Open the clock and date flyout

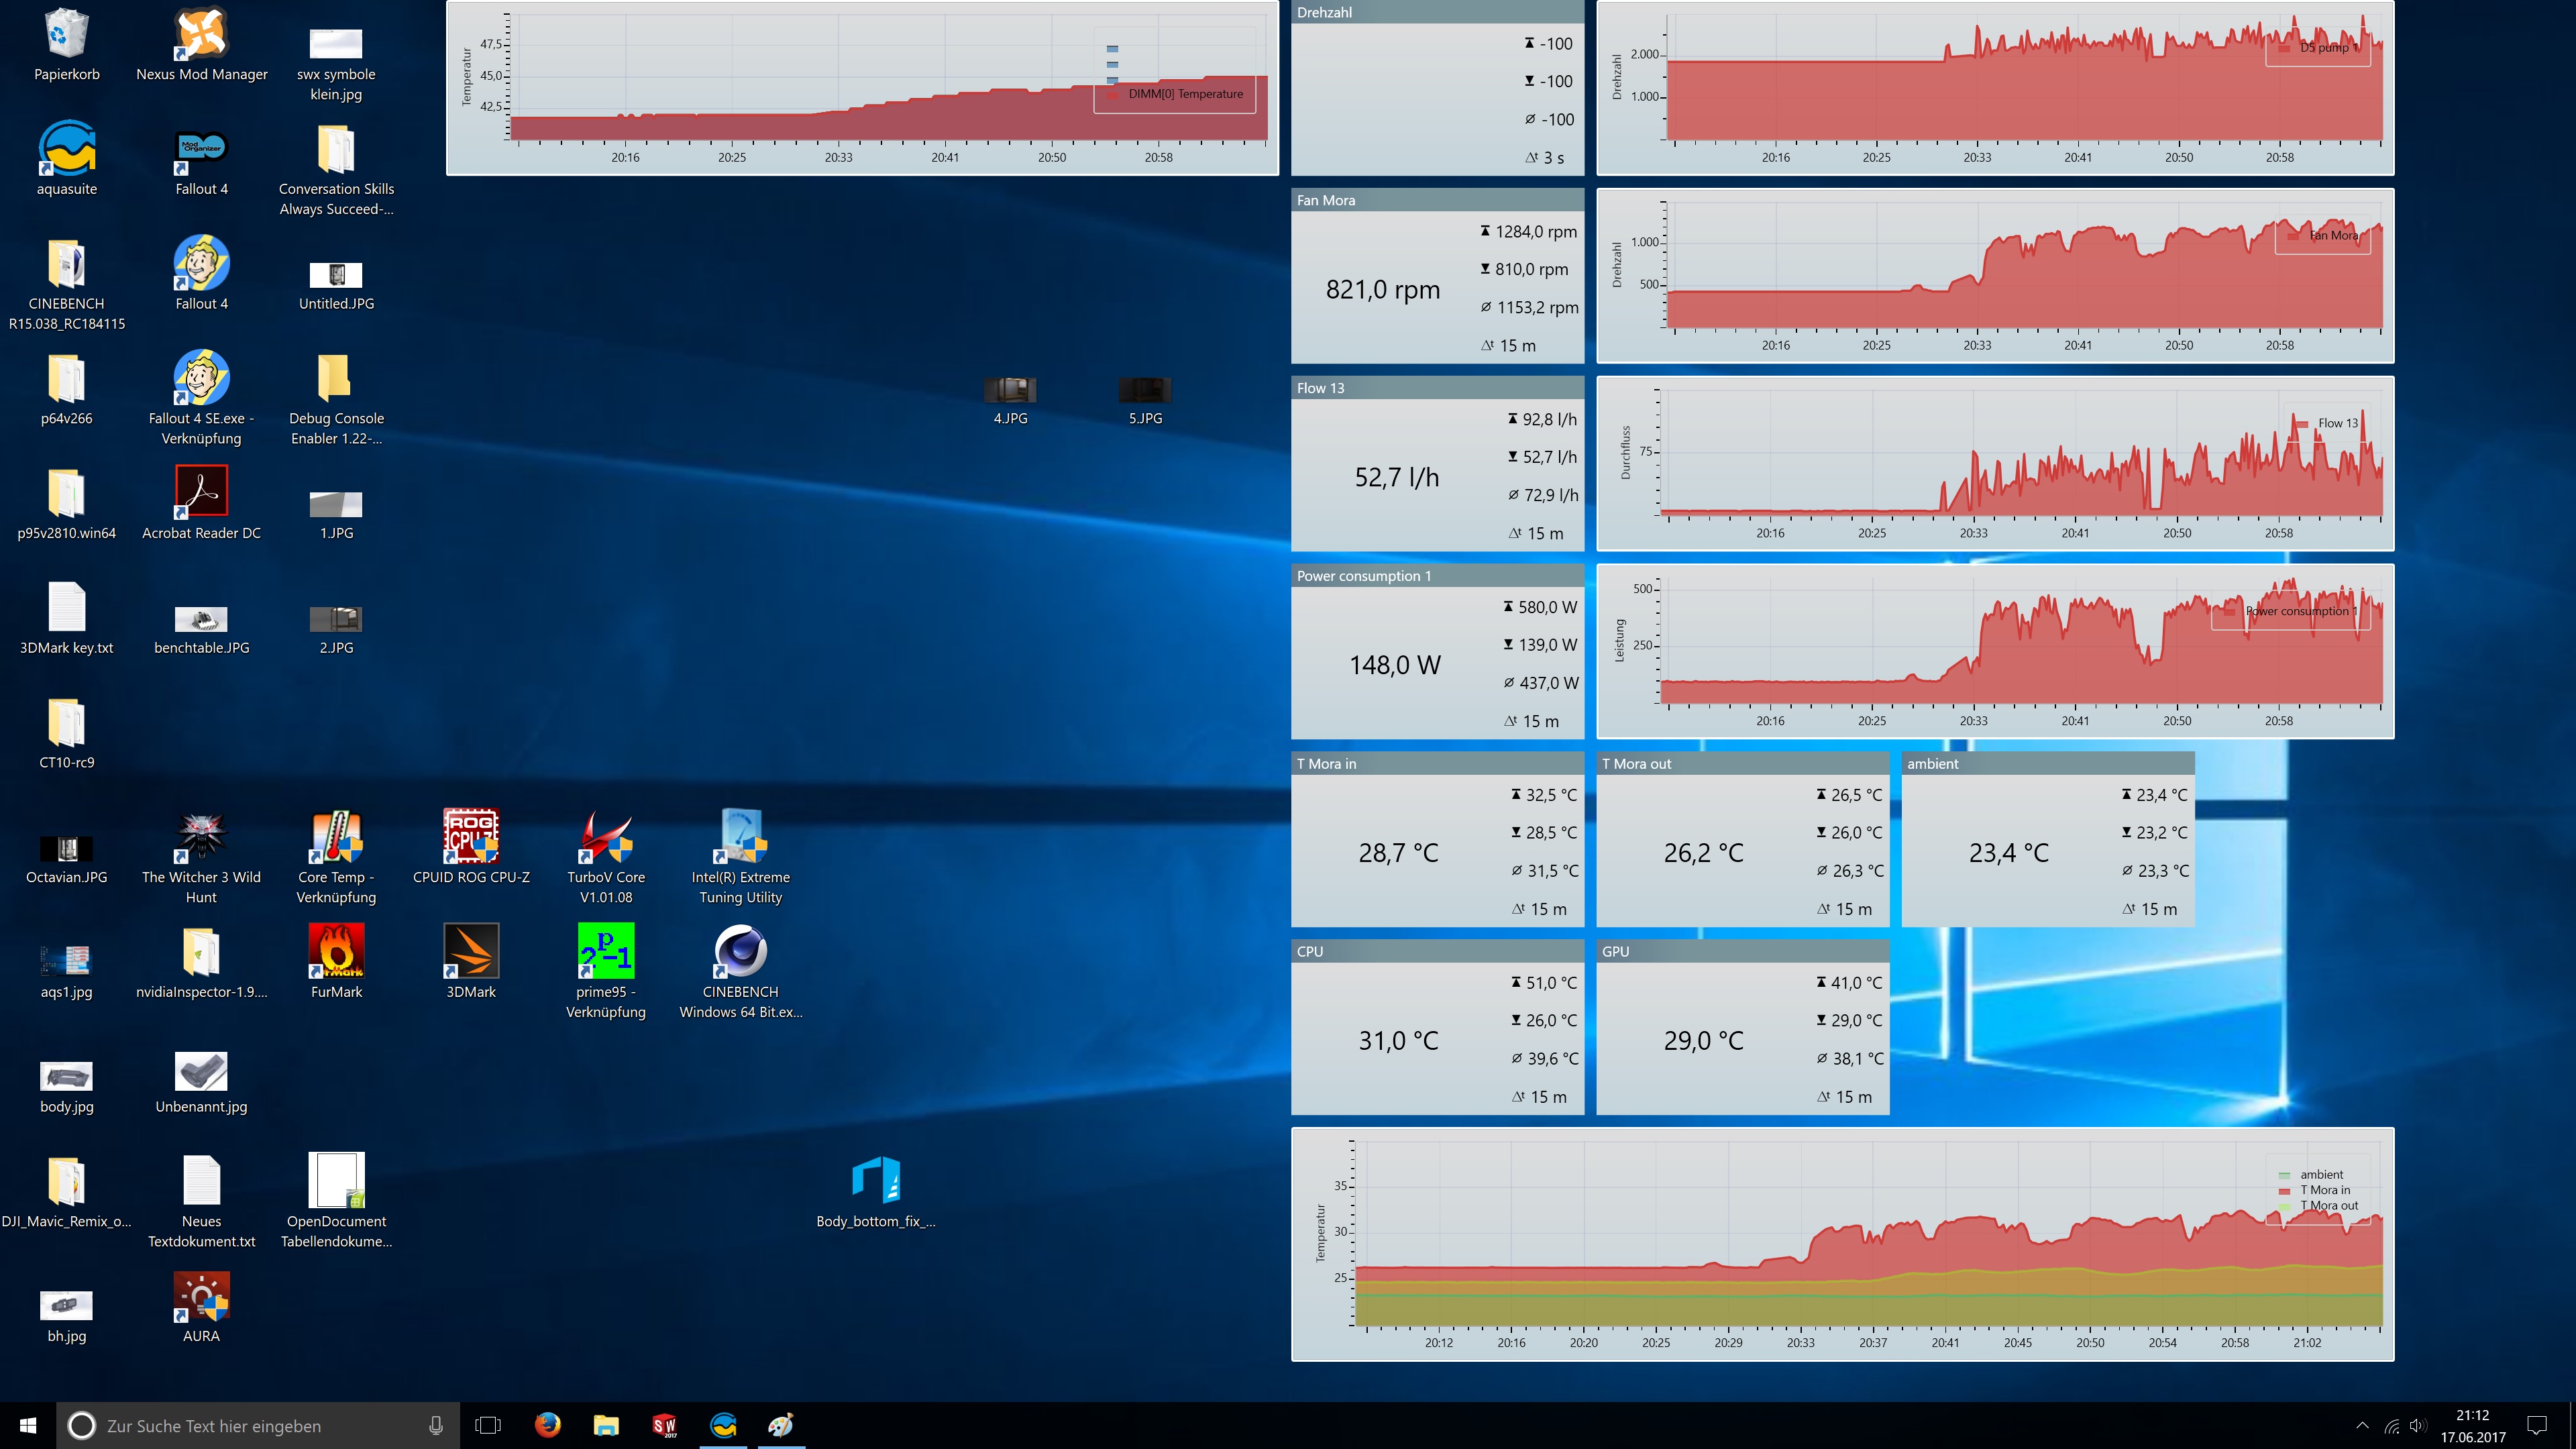pyautogui.click(x=2472, y=1425)
